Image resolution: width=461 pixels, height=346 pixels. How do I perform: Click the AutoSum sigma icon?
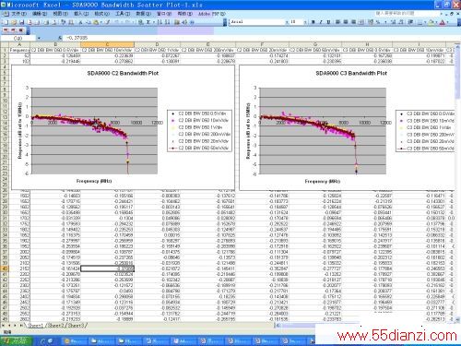click(x=148, y=22)
